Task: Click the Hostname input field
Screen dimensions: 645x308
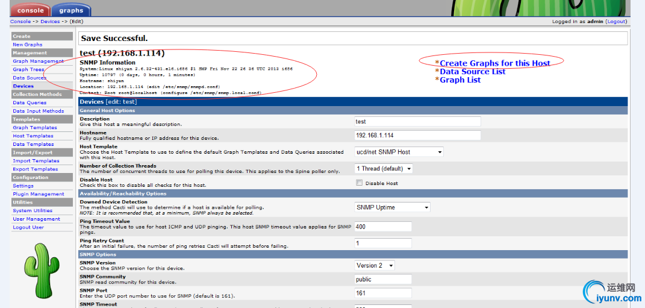Action: 417,135
